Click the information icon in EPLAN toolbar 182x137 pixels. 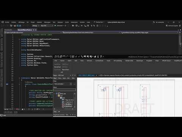(x=98, y=57)
